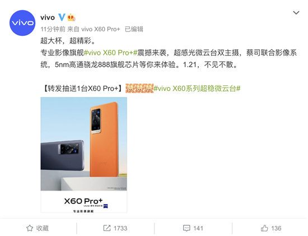Click the 已编辑 edited label
The image size is (308, 236).
coord(134,29)
